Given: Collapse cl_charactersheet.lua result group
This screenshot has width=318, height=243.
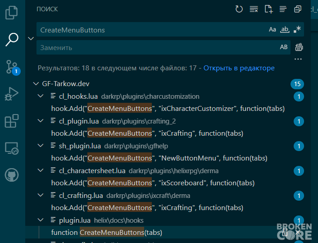Looking at the screenshot, I should click(41, 170).
